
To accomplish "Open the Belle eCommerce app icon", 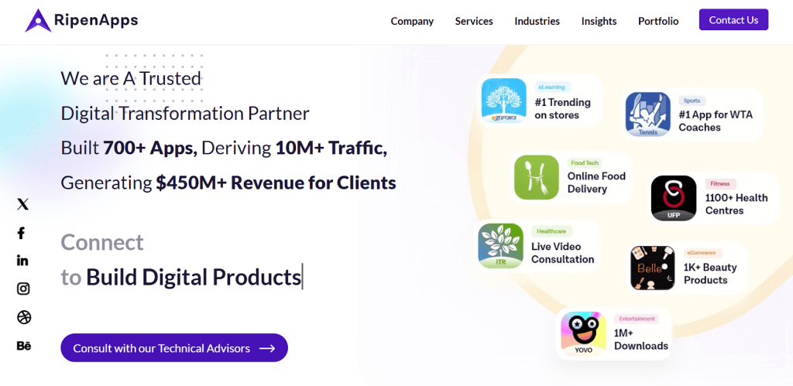I will point(652,268).
